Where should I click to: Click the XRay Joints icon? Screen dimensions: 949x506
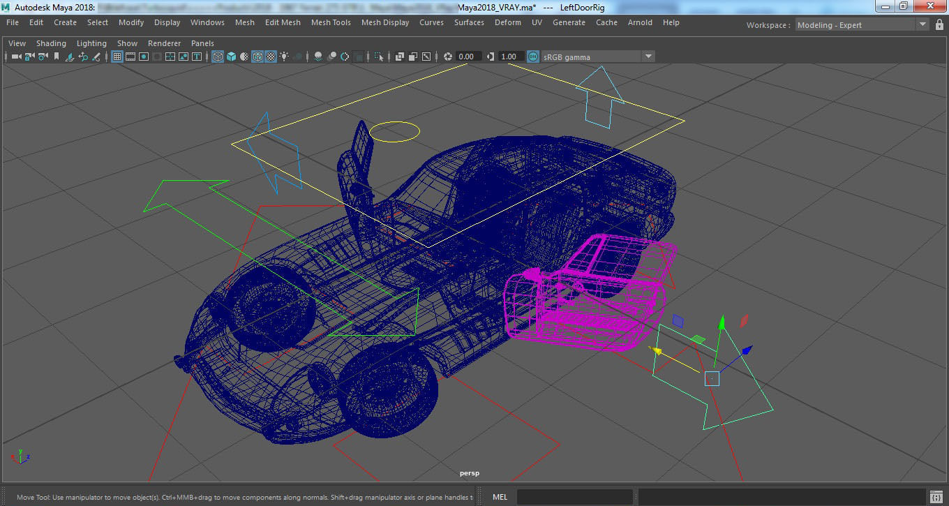coord(426,57)
